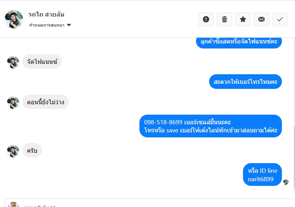
Task: Click the spam report exclamation icon
Action: pyautogui.click(x=206, y=19)
